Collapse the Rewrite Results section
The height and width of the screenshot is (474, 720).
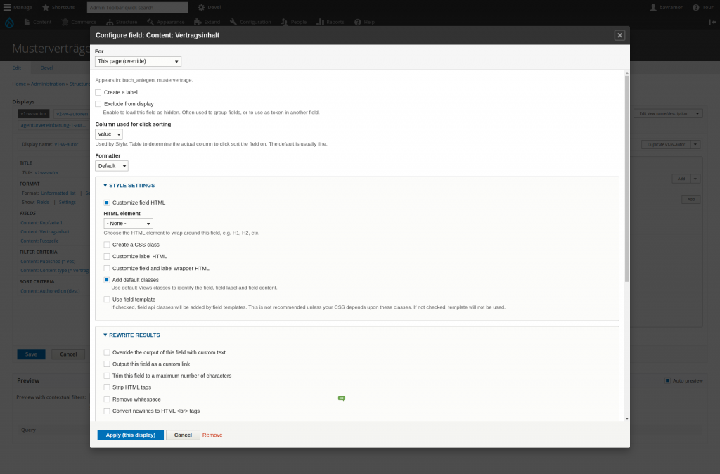(134, 335)
